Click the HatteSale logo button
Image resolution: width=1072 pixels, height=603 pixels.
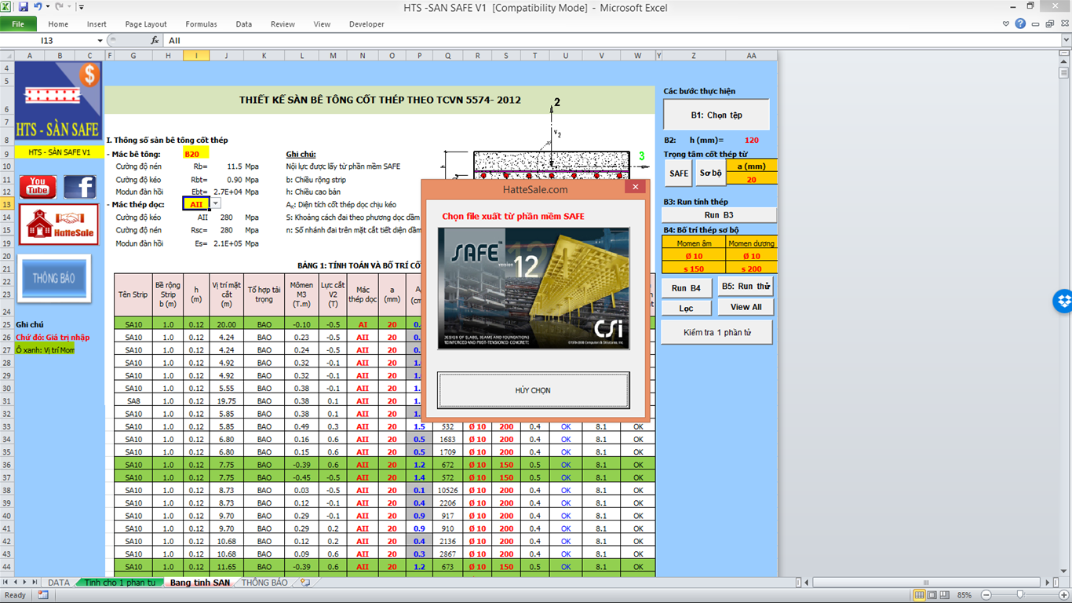(x=60, y=226)
